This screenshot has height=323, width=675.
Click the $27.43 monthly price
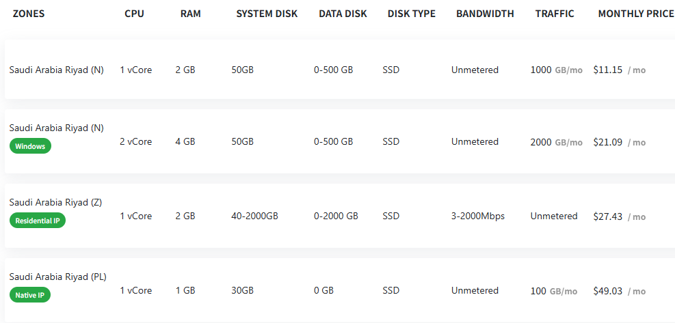point(608,216)
